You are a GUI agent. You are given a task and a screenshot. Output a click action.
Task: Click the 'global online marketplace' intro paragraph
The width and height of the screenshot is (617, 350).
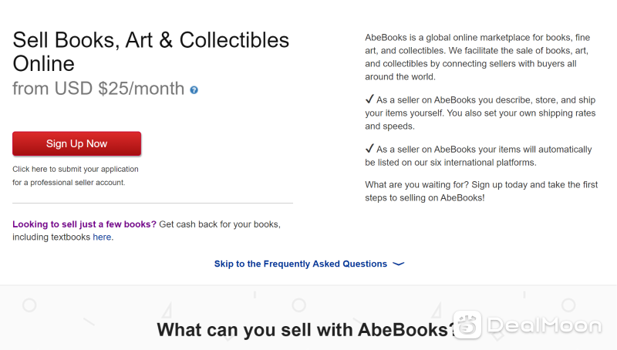coord(477,57)
